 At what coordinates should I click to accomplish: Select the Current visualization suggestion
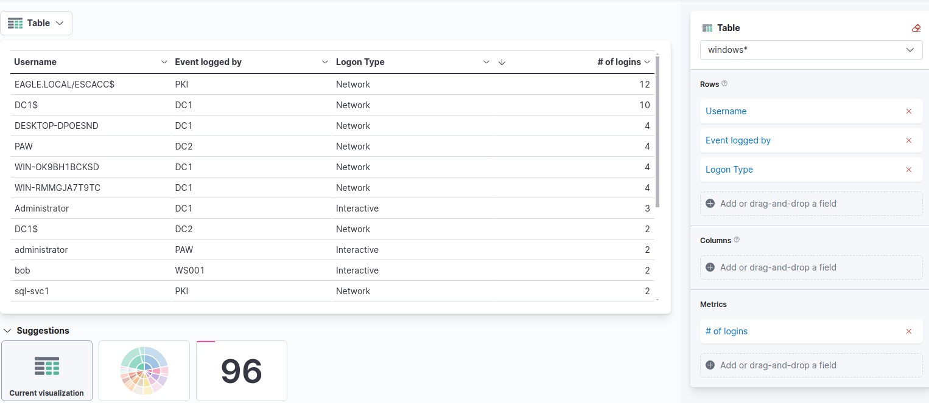click(x=47, y=371)
